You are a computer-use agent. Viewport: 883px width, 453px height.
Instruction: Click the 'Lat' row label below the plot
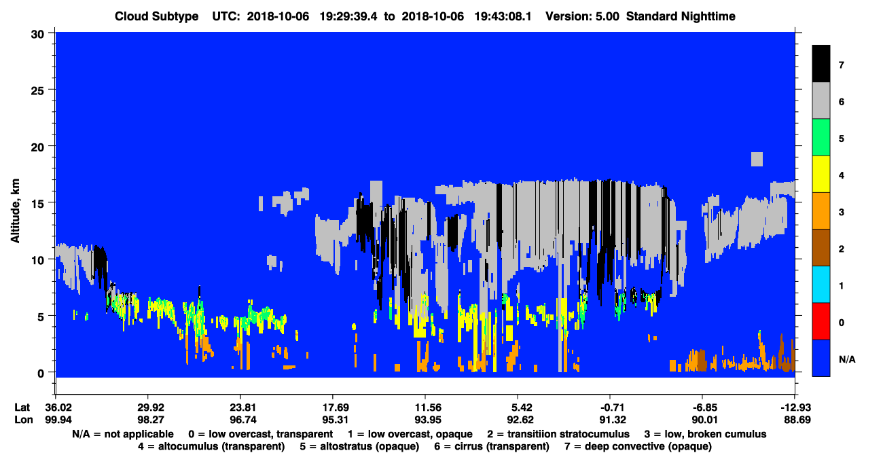pos(22,407)
